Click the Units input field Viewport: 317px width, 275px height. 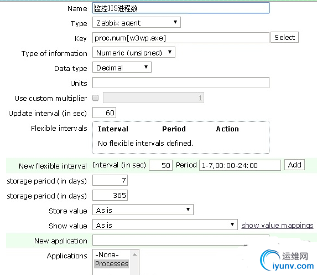pos(181,83)
